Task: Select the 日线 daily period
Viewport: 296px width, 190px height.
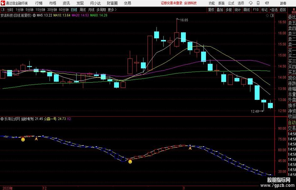Action: pyautogui.click(x=74, y=10)
